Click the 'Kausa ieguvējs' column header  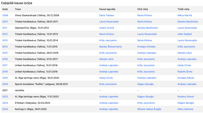point(107,9)
